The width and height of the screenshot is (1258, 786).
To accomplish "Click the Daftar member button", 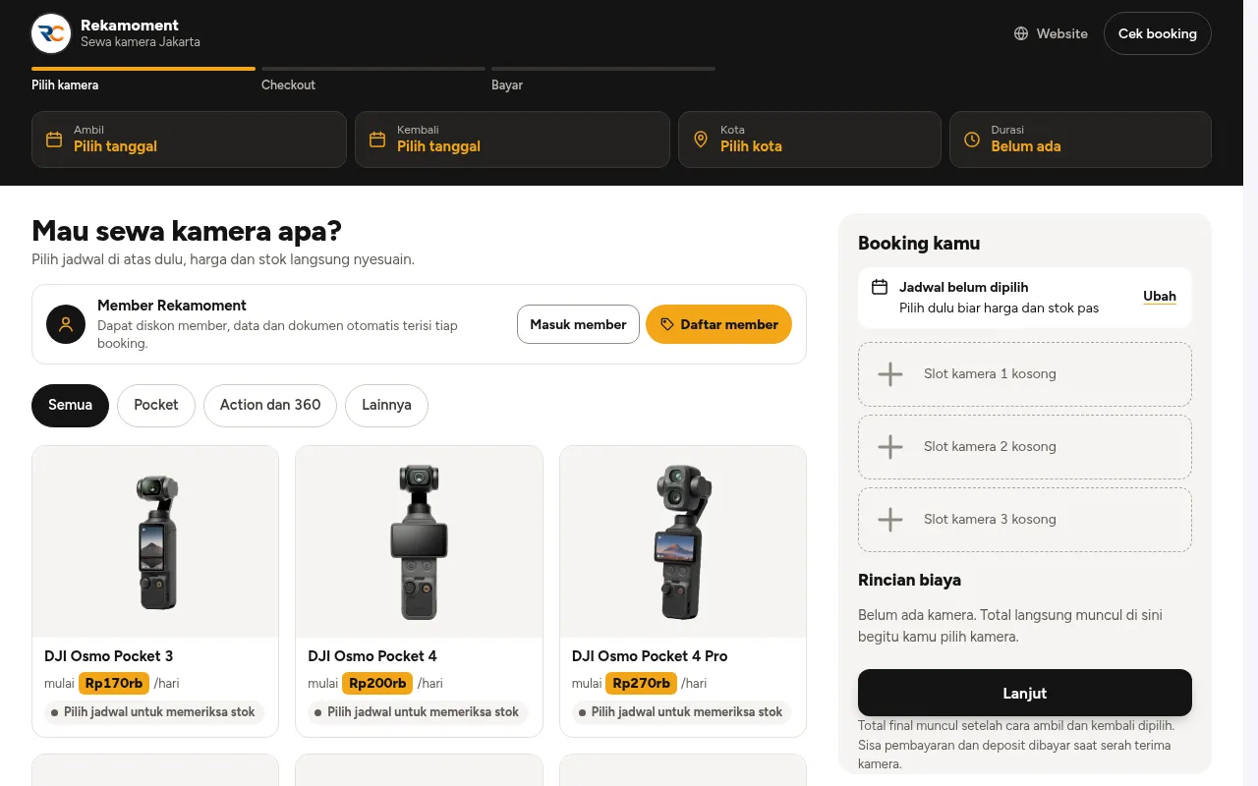I will [718, 324].
